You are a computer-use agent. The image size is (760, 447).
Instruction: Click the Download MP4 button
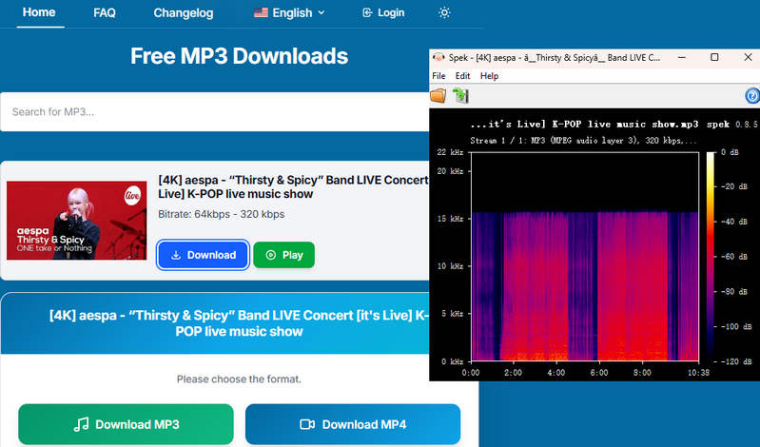point(353,424)
